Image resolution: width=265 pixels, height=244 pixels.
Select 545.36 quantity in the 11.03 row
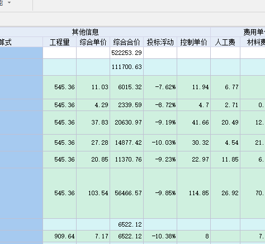click(60, 87)
